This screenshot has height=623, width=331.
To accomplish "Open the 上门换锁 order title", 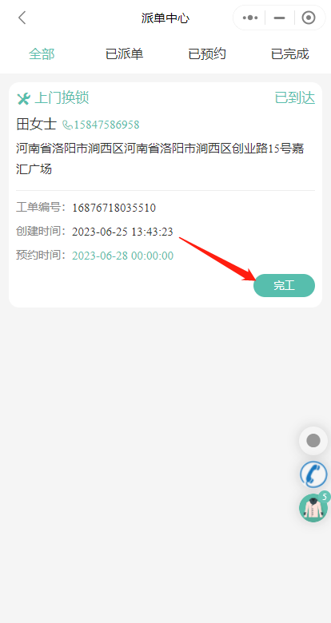I will tap(62, 97).
